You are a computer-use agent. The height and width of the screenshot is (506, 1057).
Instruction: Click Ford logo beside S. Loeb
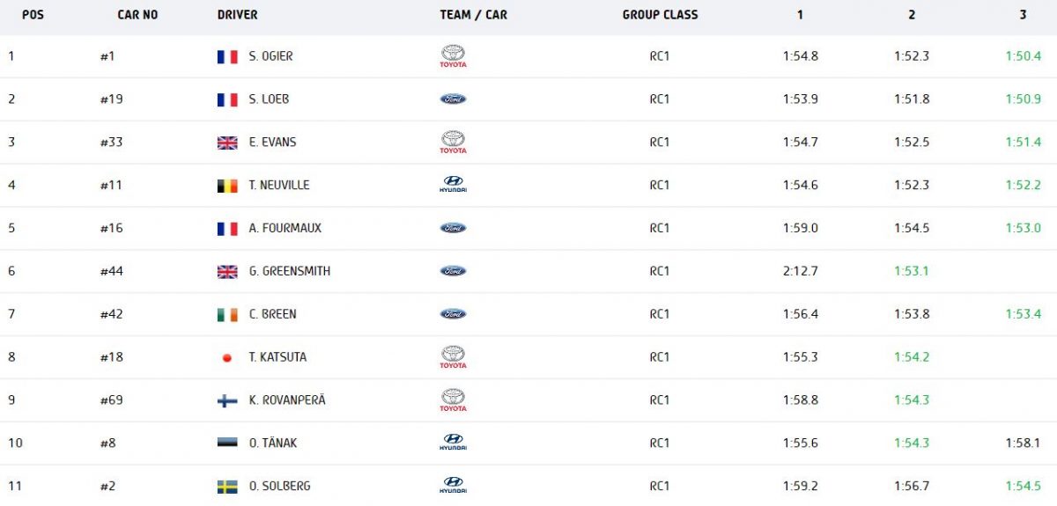pos(453,99)
